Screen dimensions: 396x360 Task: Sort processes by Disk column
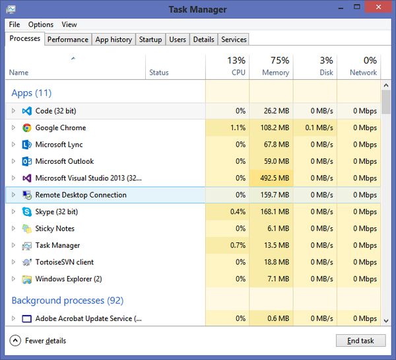[x=315, y=67]
